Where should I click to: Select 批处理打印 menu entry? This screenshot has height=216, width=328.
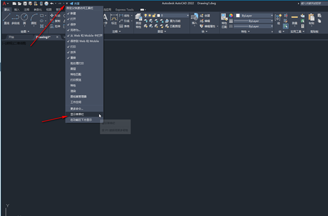click(x=84, y=63)
